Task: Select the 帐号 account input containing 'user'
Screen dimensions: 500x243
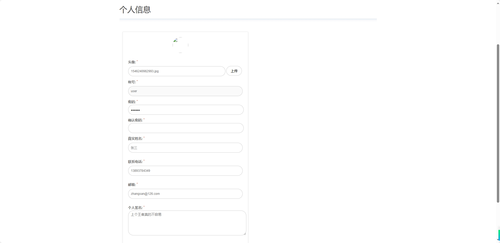Action: pos(185,91)
